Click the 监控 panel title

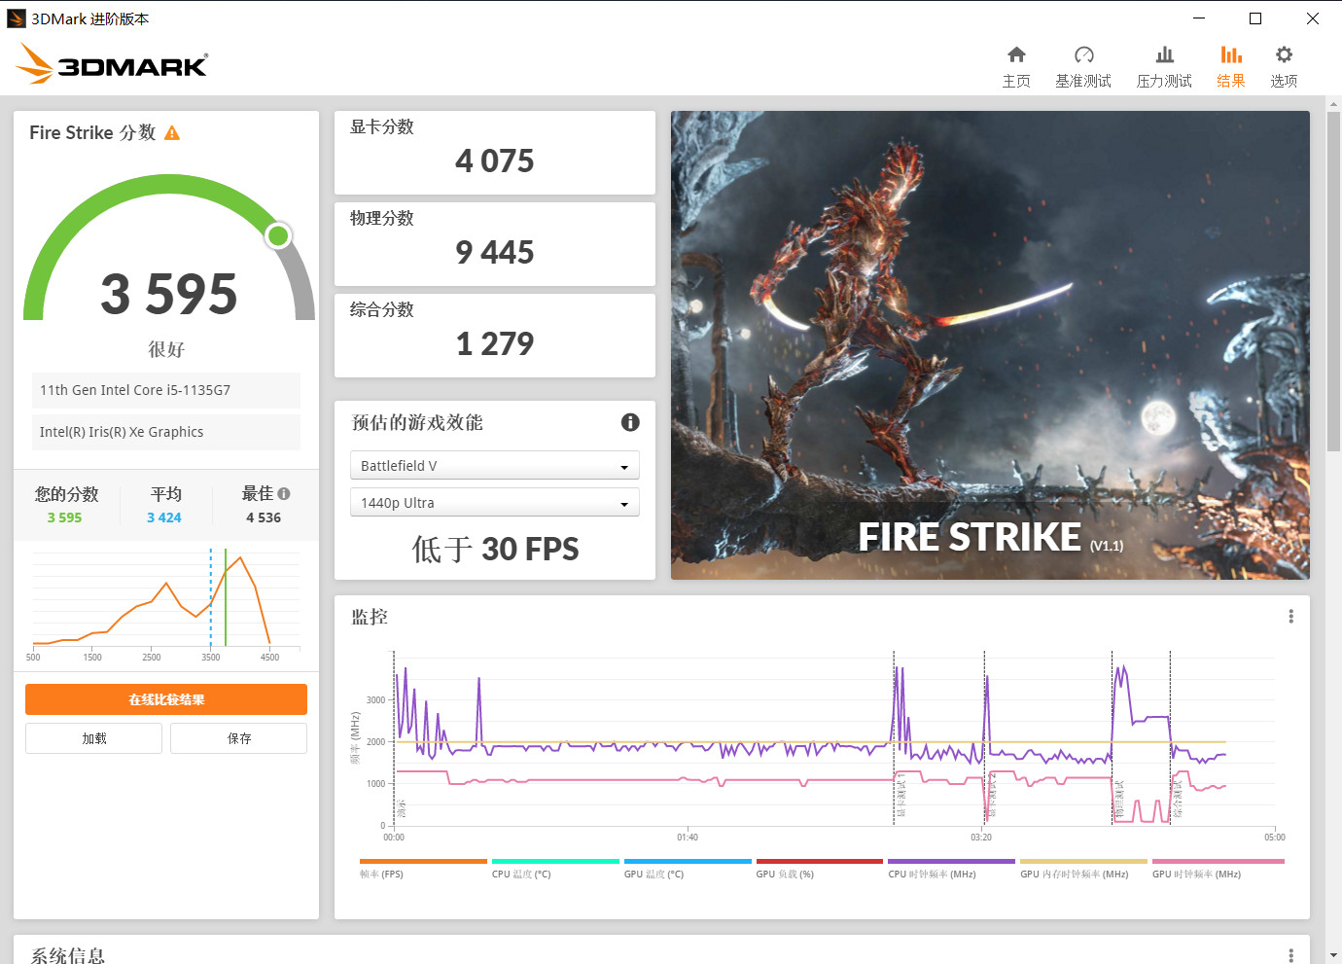(x=370, y=617)
